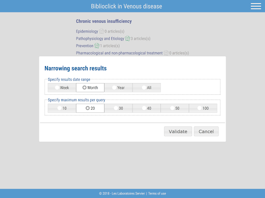Click the green Pathophysiology and Etiology articles icon
265x198 pixels.
tap(127, 39)
